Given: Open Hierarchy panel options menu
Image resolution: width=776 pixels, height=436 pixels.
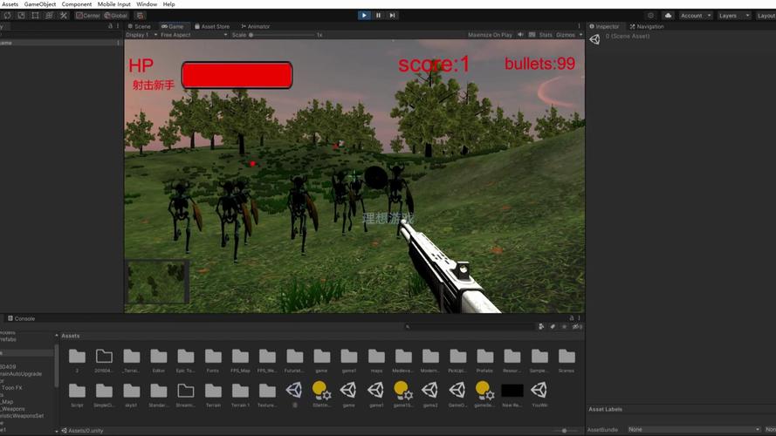Looking at the screenshot, I should 118,26.
